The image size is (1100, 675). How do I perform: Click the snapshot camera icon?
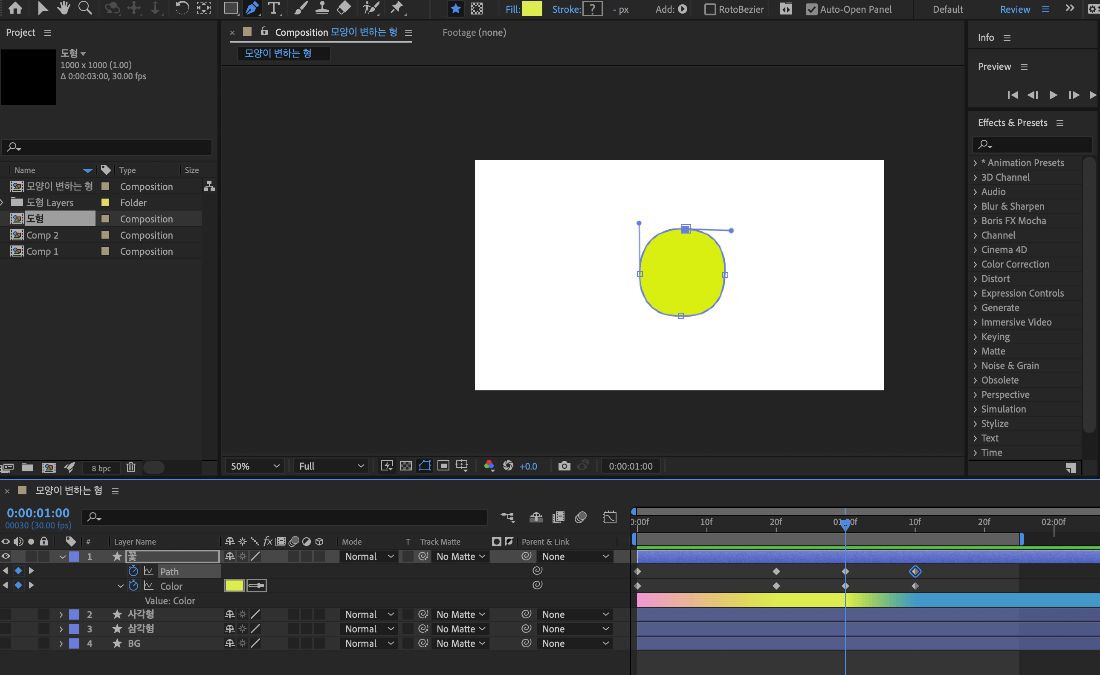pos(564,466)
